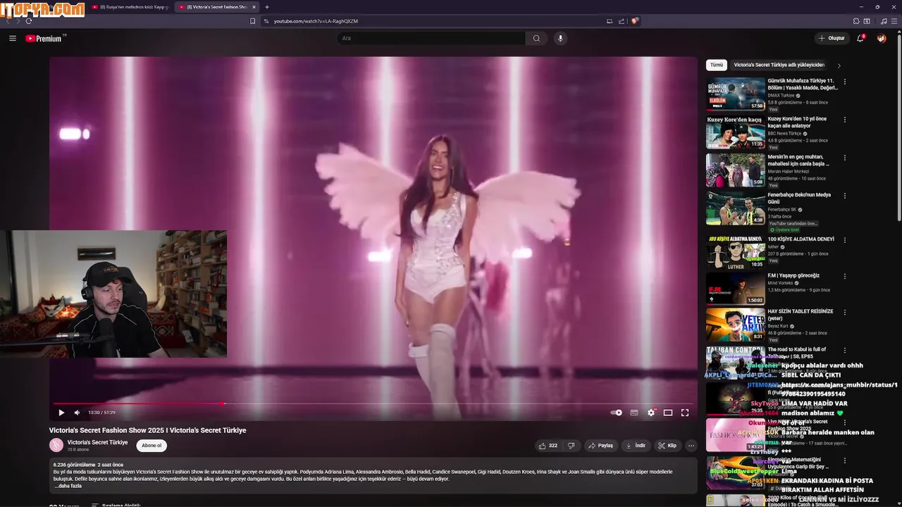902x507 pixels.
Task: Open the 100 KİŞİYE ALDATMA DENEYİ title
Action: tap(801, 239)
